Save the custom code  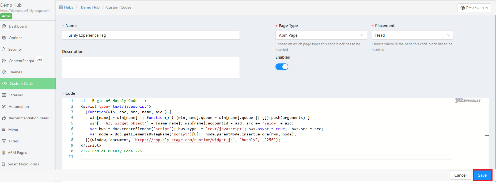point(482,175)
